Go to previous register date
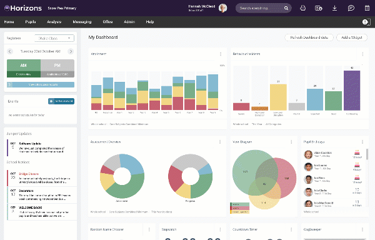Viewport: 375px width, 240px height. (x=10, y=51)
